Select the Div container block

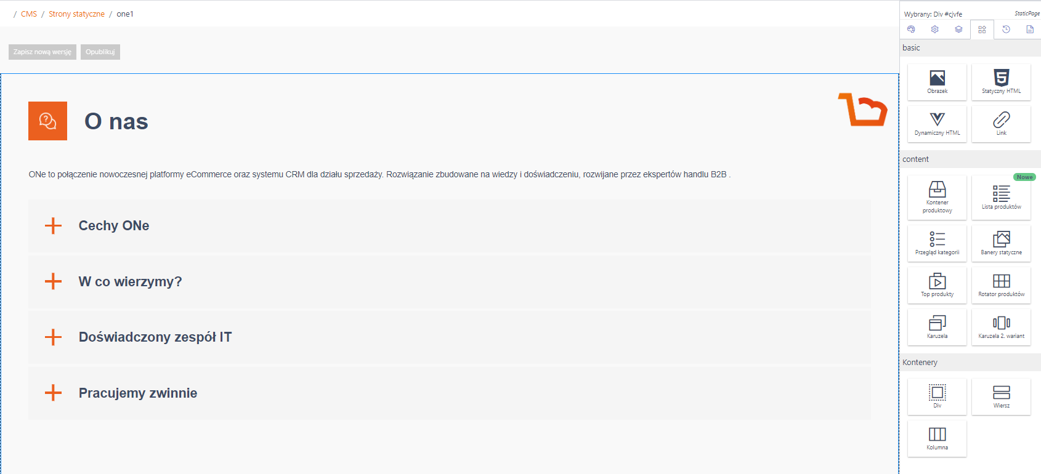coord(937,396)
